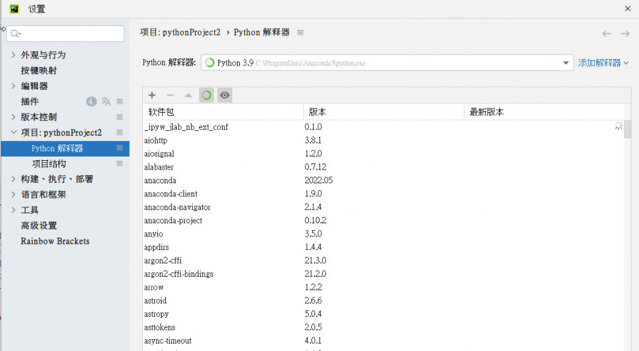Click the translate icon in the 插件 row
The image size is (639, 351).
(106, 102)
